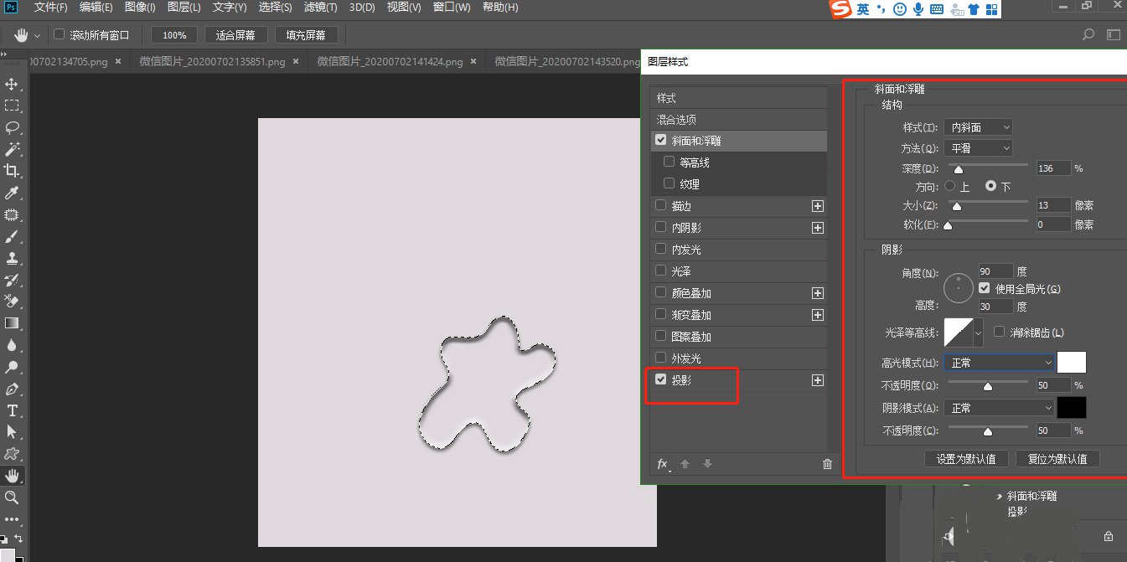Image resolution: width=1127 pixels, height=562 pixels.
Task: Select the Pen tool
Action: click(13, 389)
